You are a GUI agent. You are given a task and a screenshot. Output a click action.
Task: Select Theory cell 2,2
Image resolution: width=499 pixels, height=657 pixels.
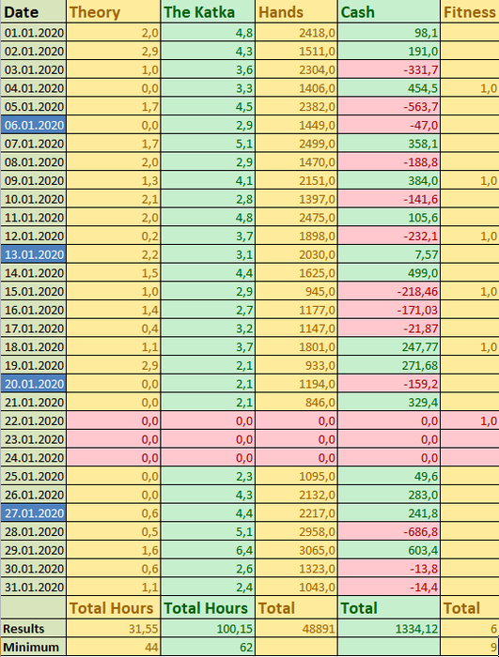click(x=114, y=254)
